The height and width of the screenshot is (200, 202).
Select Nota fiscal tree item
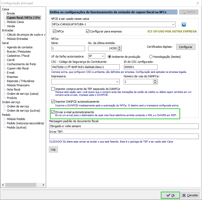pyautogui.click(x=13, y=89)
